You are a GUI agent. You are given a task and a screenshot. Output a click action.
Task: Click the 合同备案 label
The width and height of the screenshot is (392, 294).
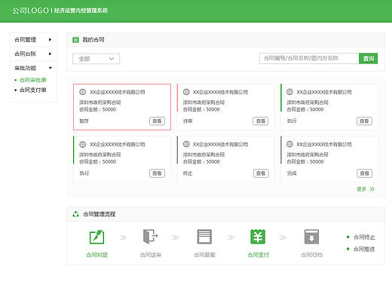click(204, 255)
